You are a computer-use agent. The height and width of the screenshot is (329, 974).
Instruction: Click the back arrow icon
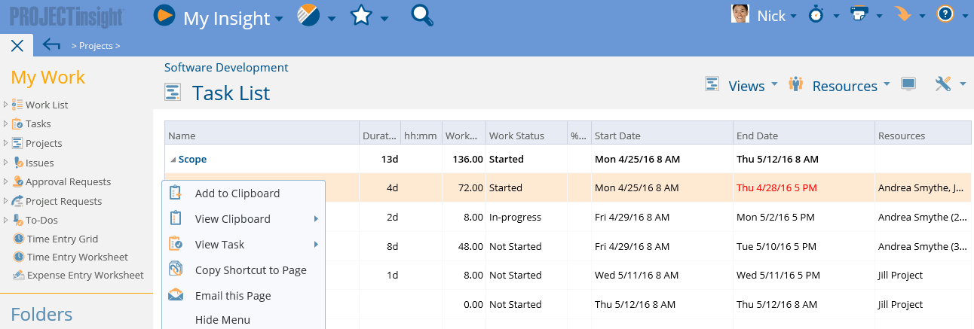click(51, 44)
